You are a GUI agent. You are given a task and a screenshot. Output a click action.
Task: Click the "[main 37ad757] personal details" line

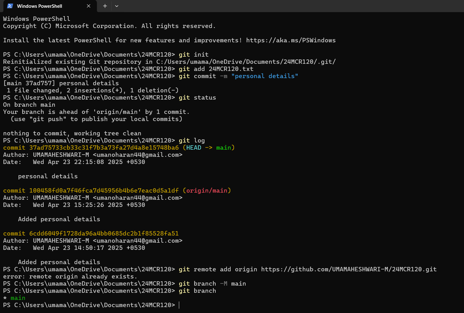61,83
